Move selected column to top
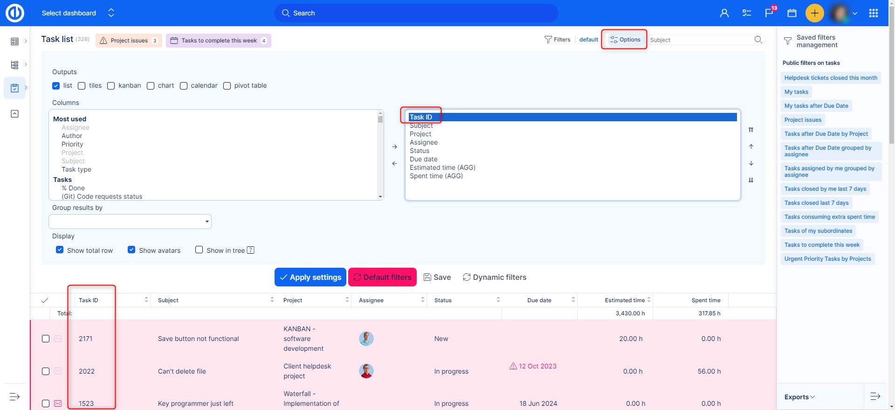The width and height of the screenshot is (895, 410). tap(751, 130)
